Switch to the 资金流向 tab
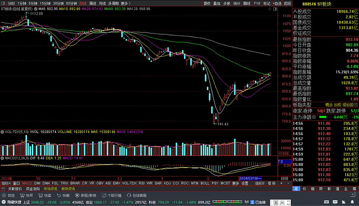Image resolution: width=359 pixels, height=206 pixels. pos(33,189)
